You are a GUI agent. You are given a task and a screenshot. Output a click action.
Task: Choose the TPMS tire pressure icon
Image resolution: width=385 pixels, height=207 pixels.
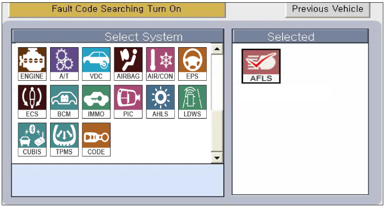(64, 139)
